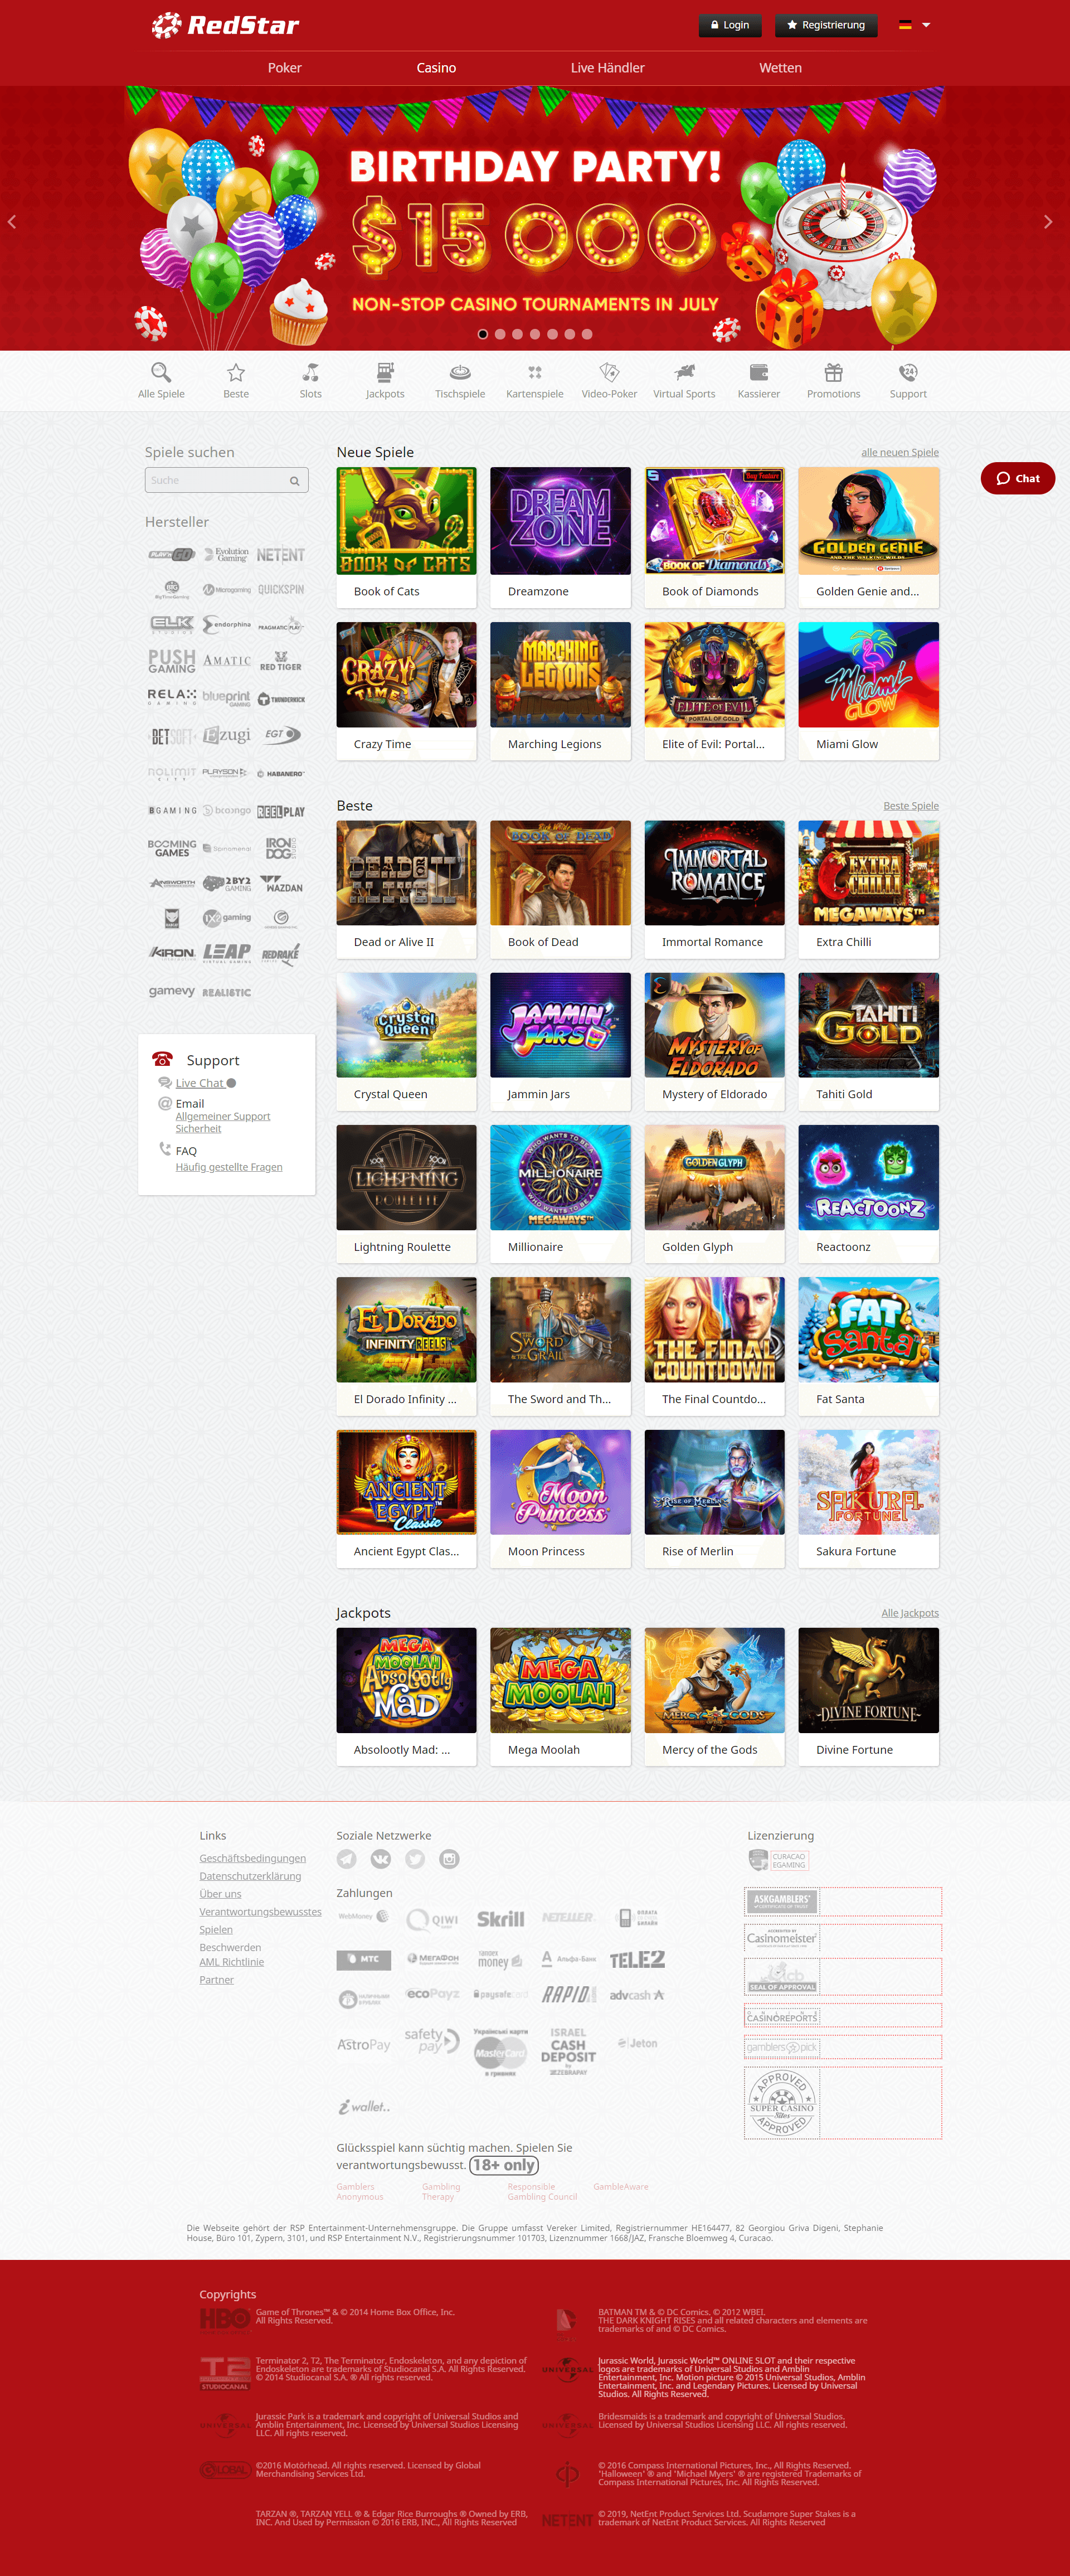The width and height of the screenshot is (1070, 2576).
Task: Select the third banner slide dot
Action: pyautogui.click(x=518, y=334)
